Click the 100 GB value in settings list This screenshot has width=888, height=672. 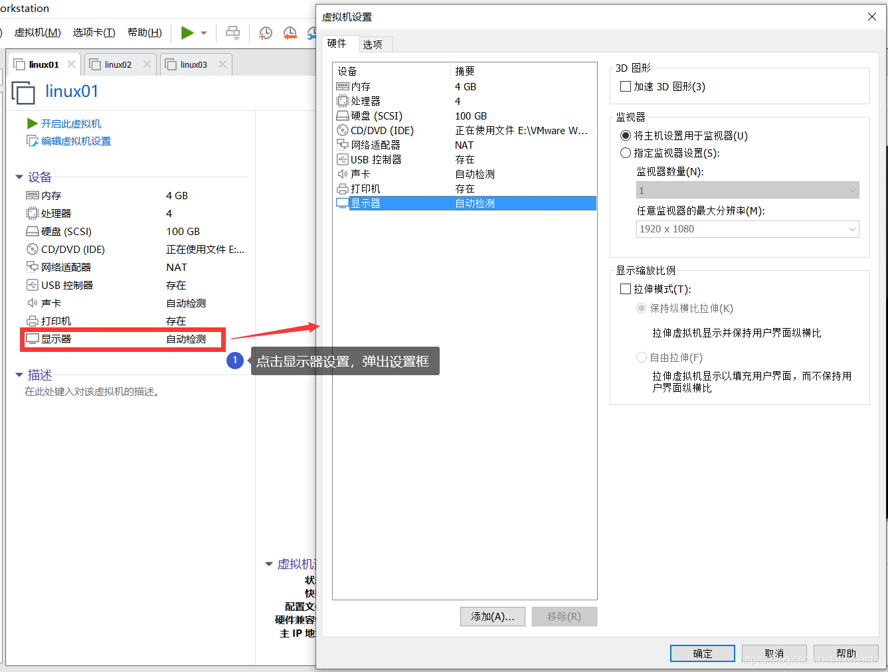471,116
